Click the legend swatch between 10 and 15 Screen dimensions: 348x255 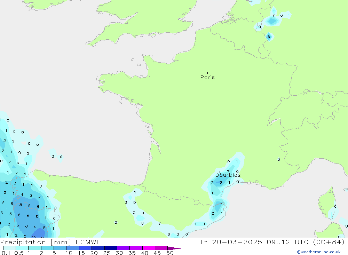73,248
